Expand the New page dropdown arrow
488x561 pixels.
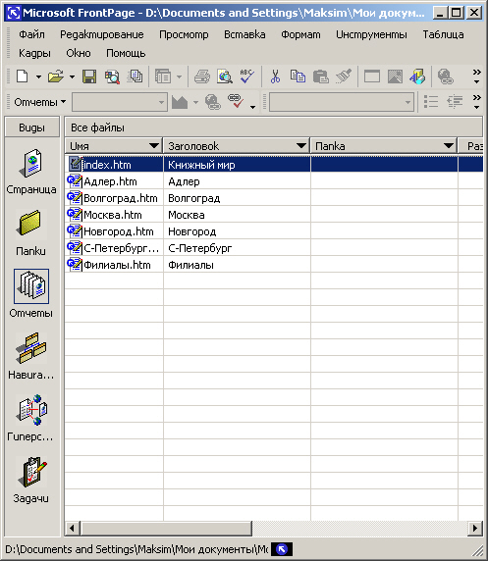pyautogui.click(x=38, y=76)
